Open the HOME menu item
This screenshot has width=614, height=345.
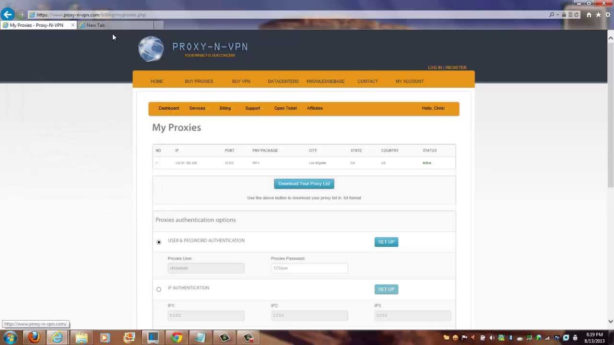(157, 81)
